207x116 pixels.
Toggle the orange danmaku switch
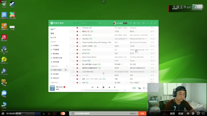[63, 113]
